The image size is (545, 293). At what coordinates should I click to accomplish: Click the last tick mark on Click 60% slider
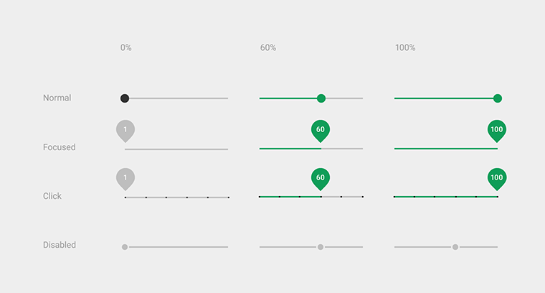[x=362, y=196]
